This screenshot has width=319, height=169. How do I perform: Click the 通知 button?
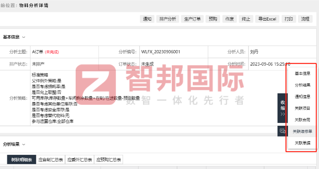147,19
